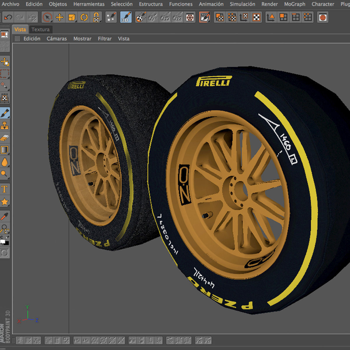
Task: Click the Redo arrow icon
Action: 20,17
